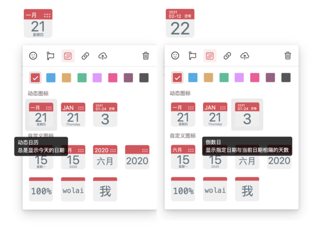
Task: Pick the blue color swatch in left panel
Action: click(x=51, y=78)
